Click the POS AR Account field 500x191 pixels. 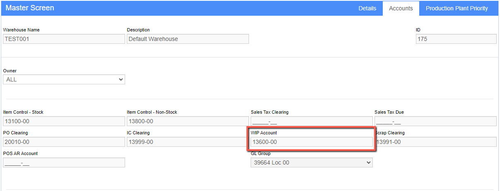point(64,162)
